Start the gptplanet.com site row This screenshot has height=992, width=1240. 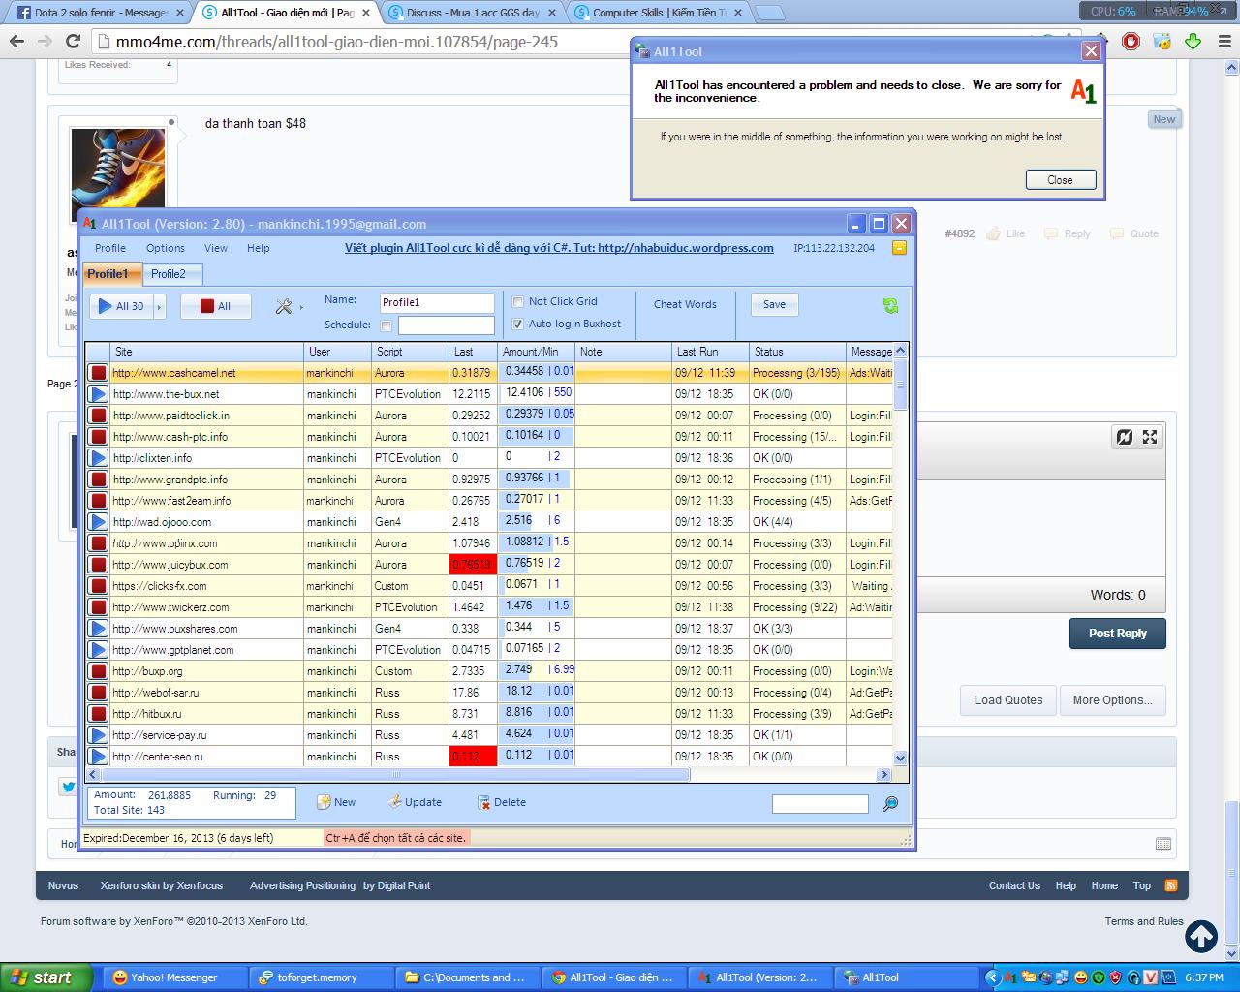coord(98,650)
